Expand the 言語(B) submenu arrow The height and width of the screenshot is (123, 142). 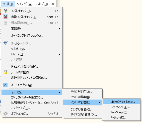coord(60,29)
